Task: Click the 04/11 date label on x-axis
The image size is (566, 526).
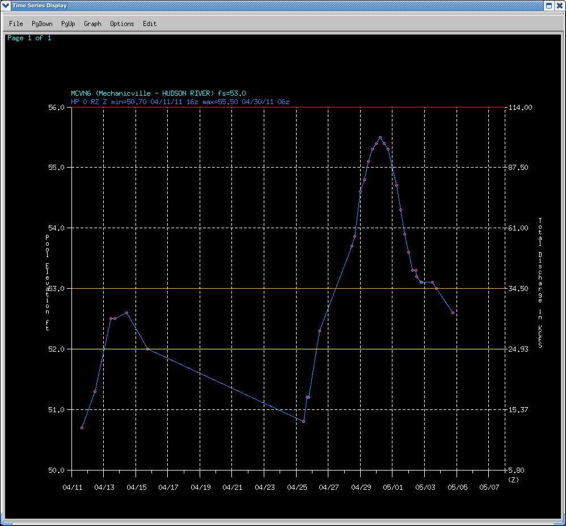Action: [x=73, y=487]
